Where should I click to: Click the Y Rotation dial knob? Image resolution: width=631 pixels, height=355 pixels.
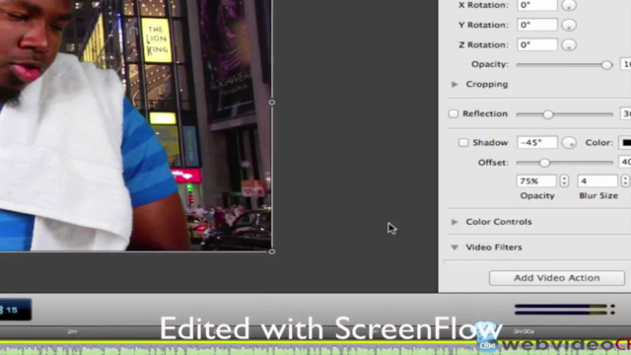(x=569, y=25)
